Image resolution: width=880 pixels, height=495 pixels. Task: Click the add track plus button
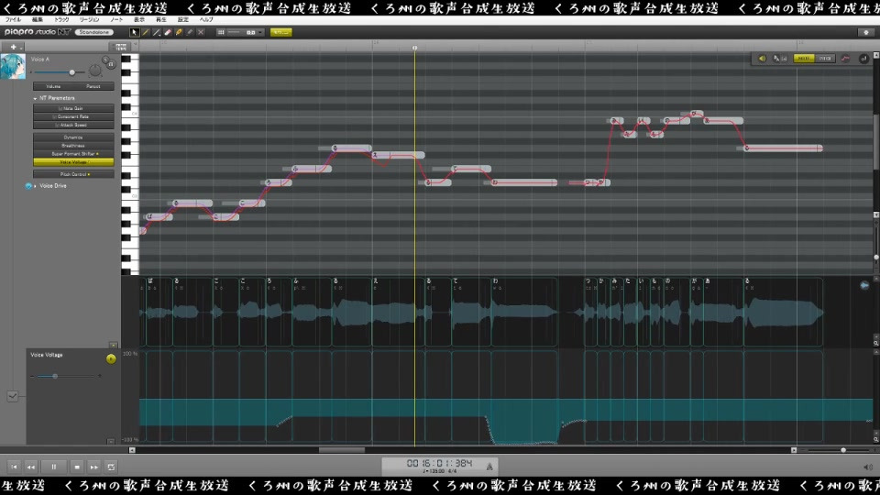(13, 47)
